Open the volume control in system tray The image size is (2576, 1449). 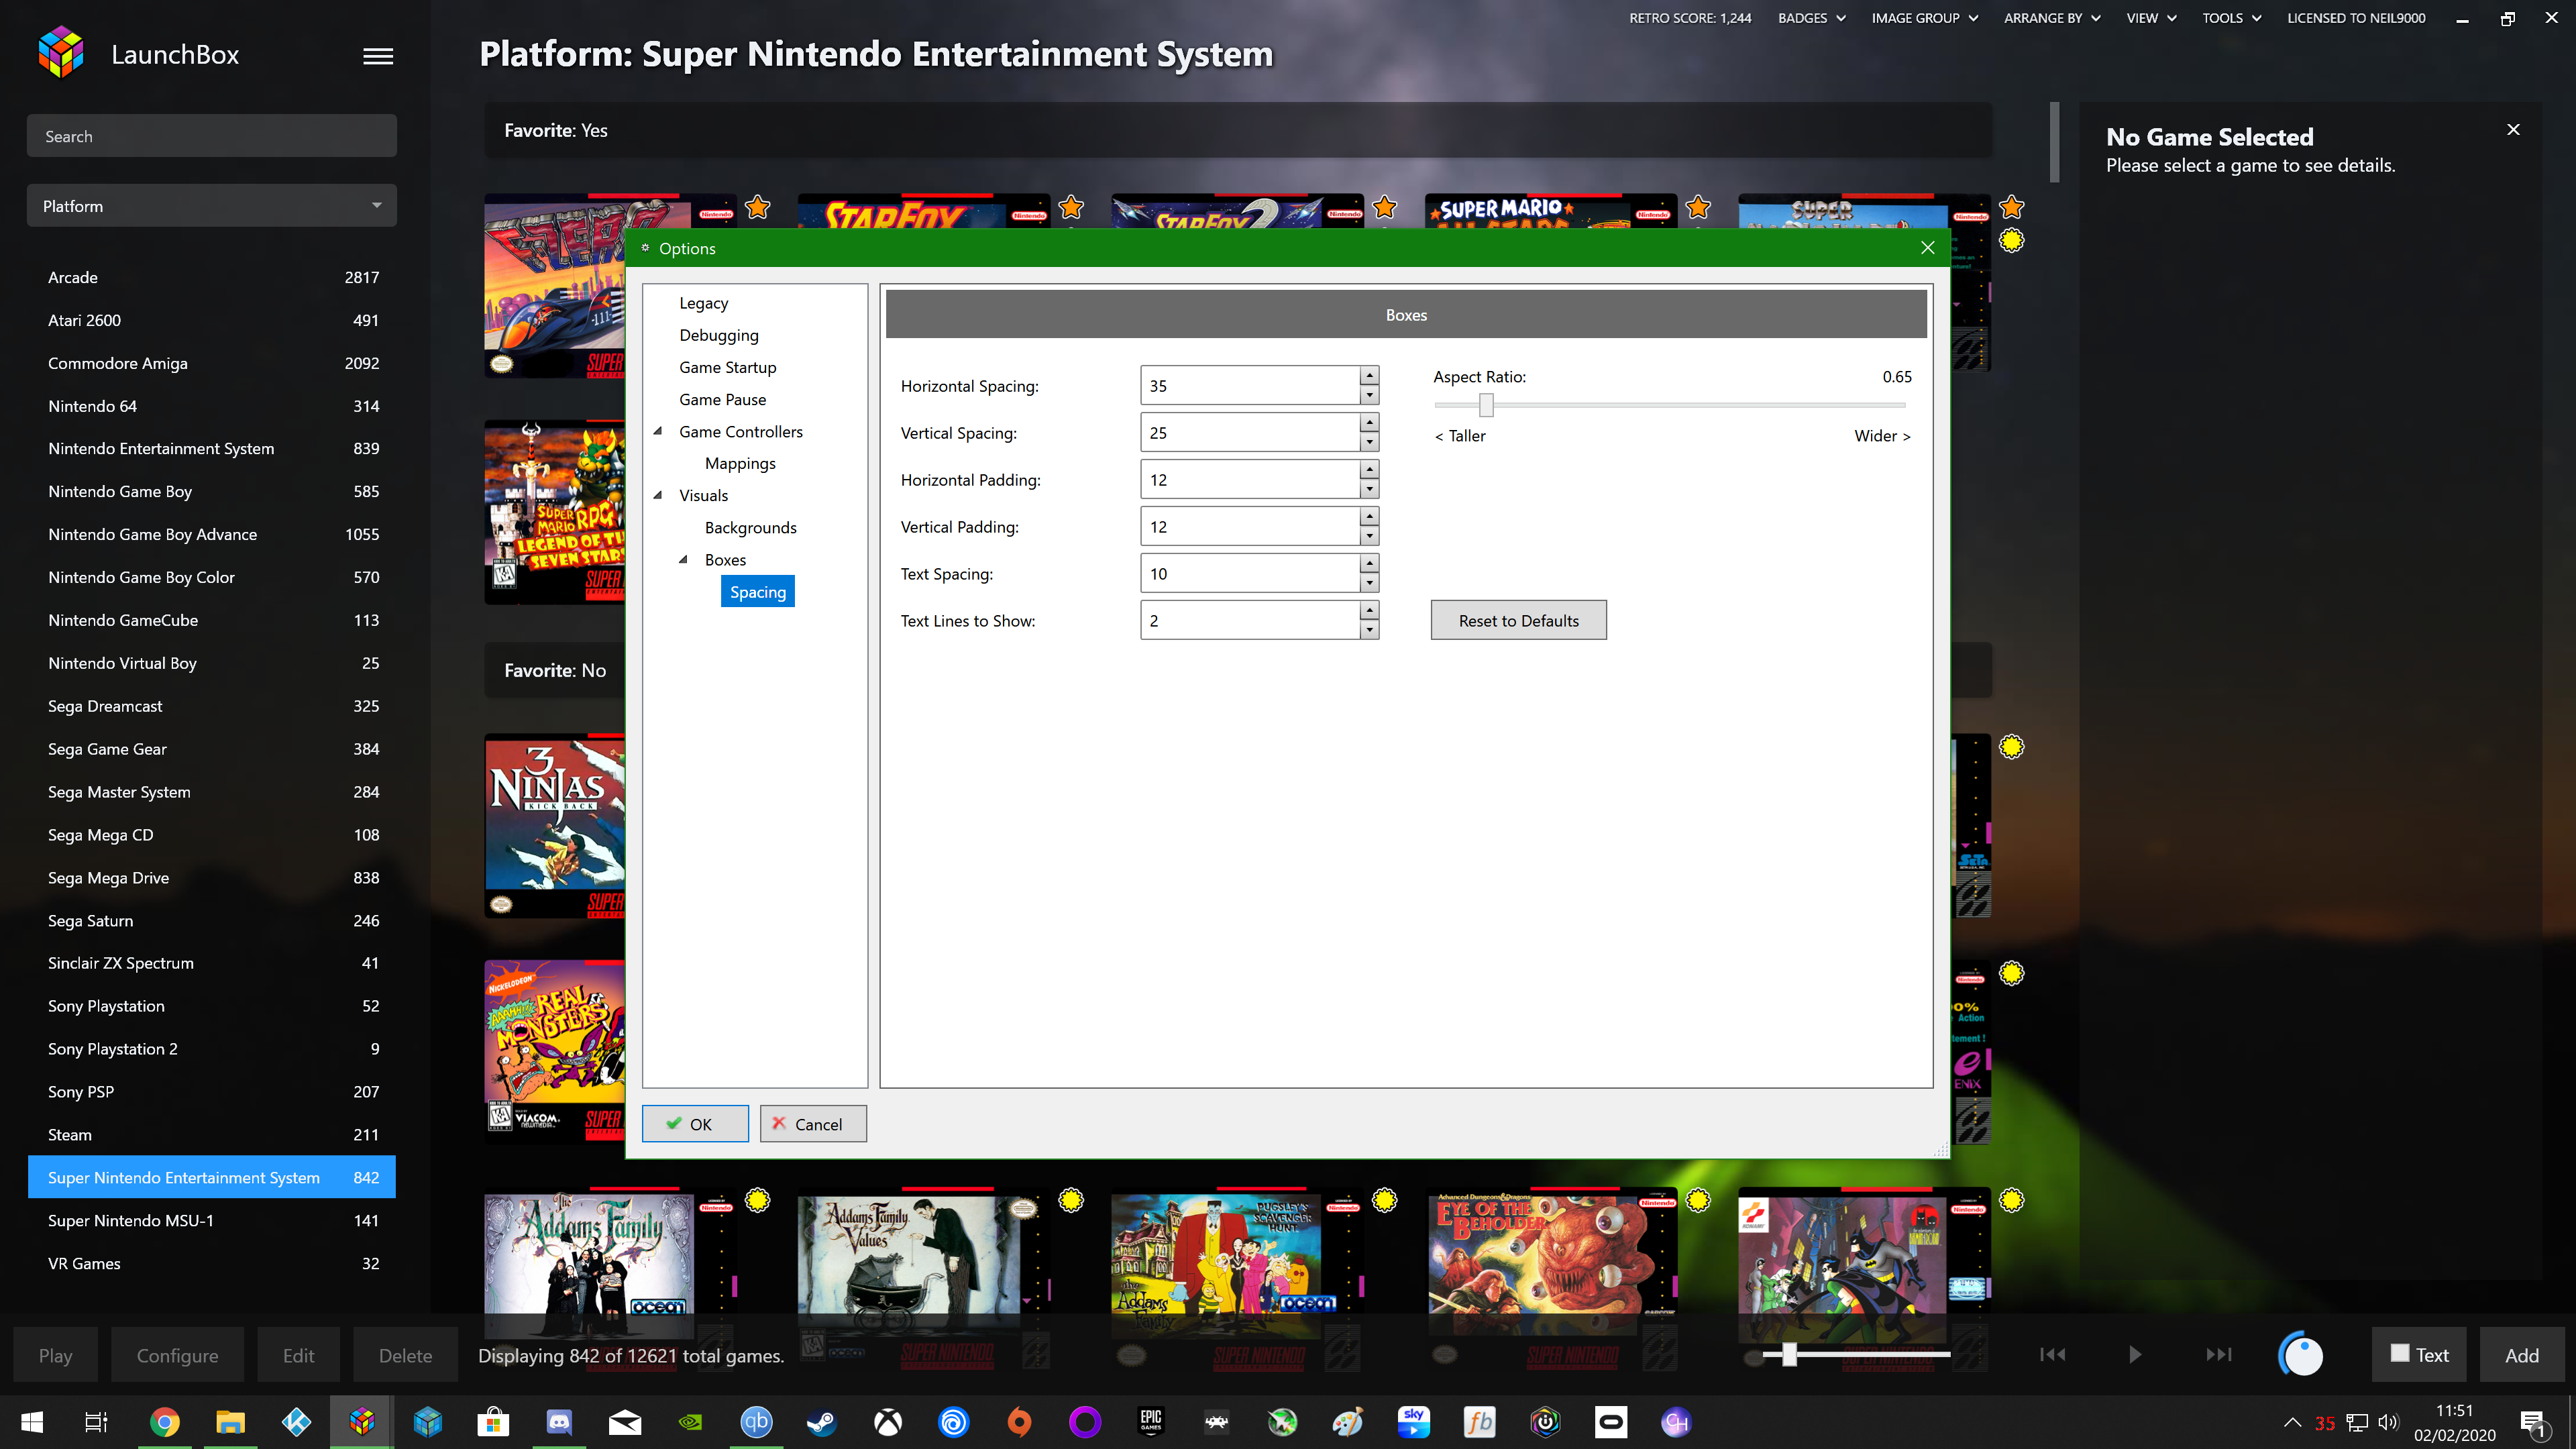click(x=2388, y=1422)
